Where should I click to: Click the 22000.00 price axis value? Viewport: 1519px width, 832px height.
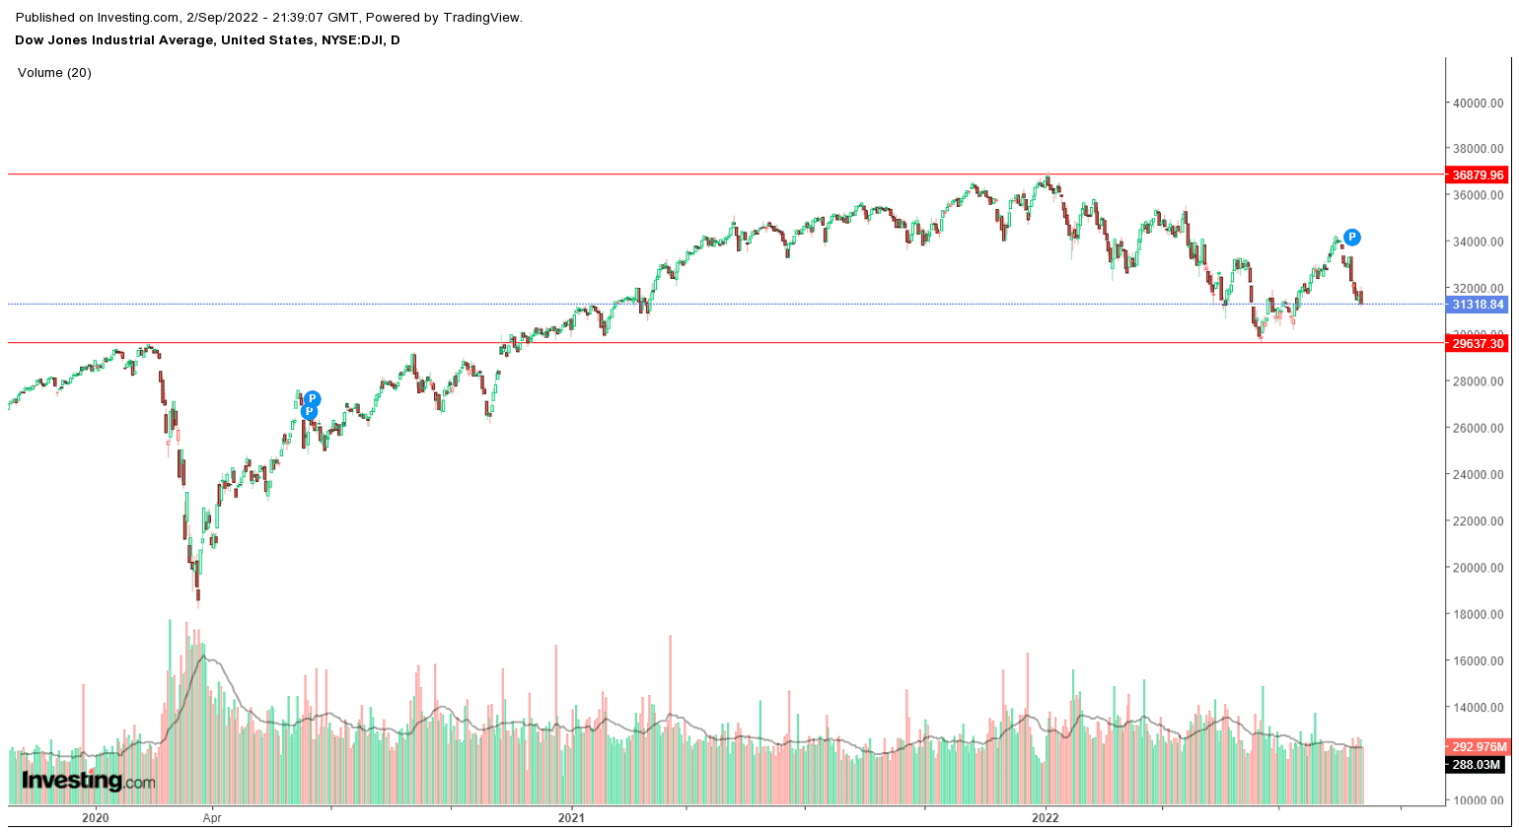point(1477,521)
